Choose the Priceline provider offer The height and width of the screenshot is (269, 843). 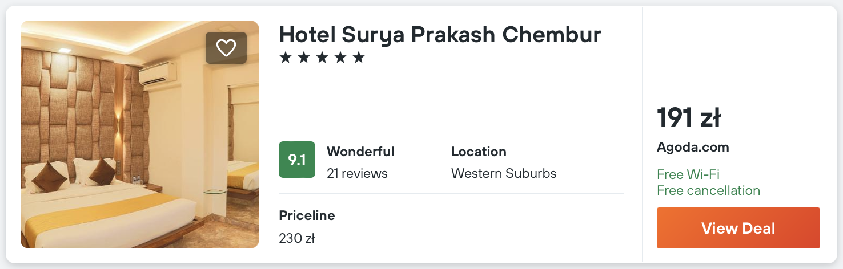(307, 215)
